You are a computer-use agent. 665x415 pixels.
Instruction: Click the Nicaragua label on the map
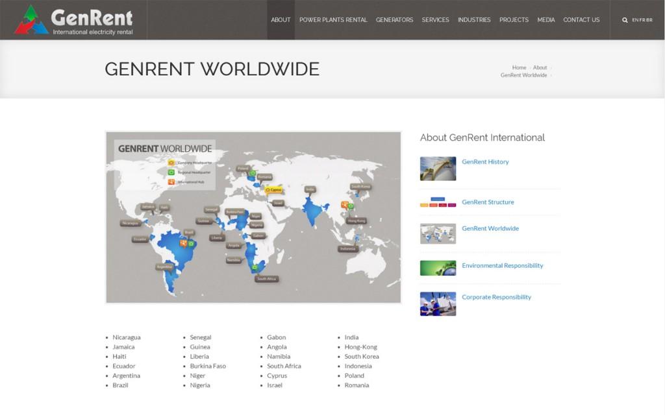[131, 223]
